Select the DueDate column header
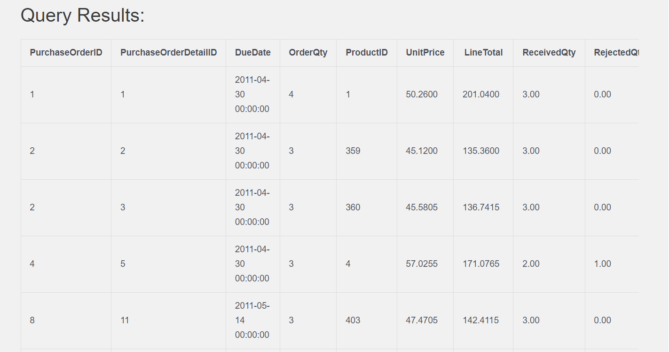 pos(252,53)
